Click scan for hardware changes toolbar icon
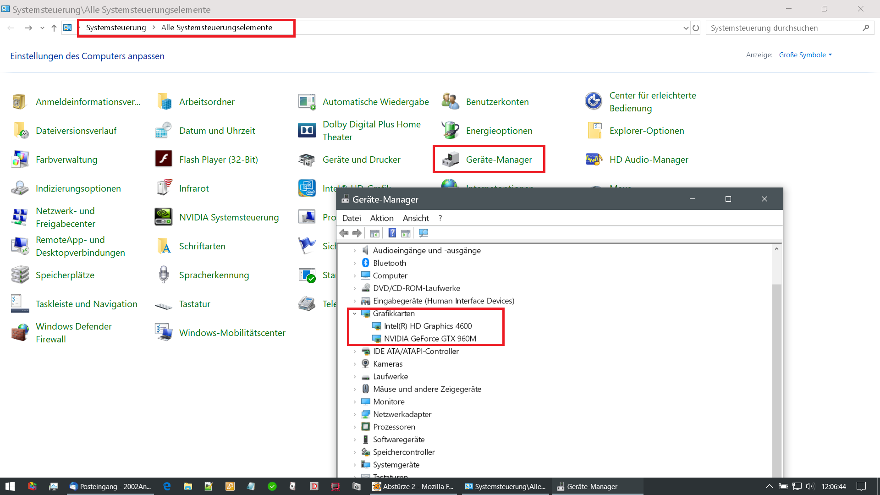This screenshot has width=880, height=495. tap(423, 233)
